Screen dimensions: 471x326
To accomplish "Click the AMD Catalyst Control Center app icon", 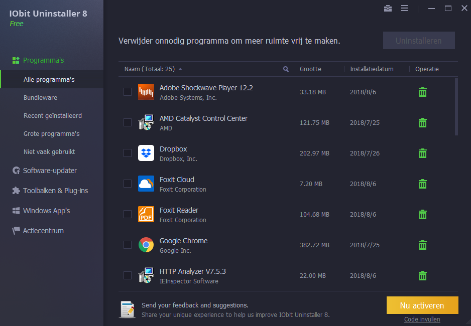I will (x=146, y=122).
